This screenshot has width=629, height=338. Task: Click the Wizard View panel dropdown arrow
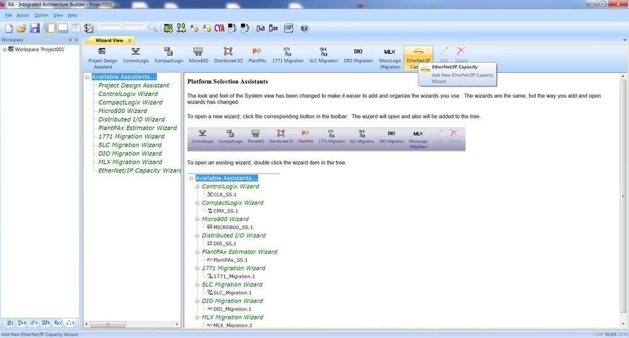point(625,40)
